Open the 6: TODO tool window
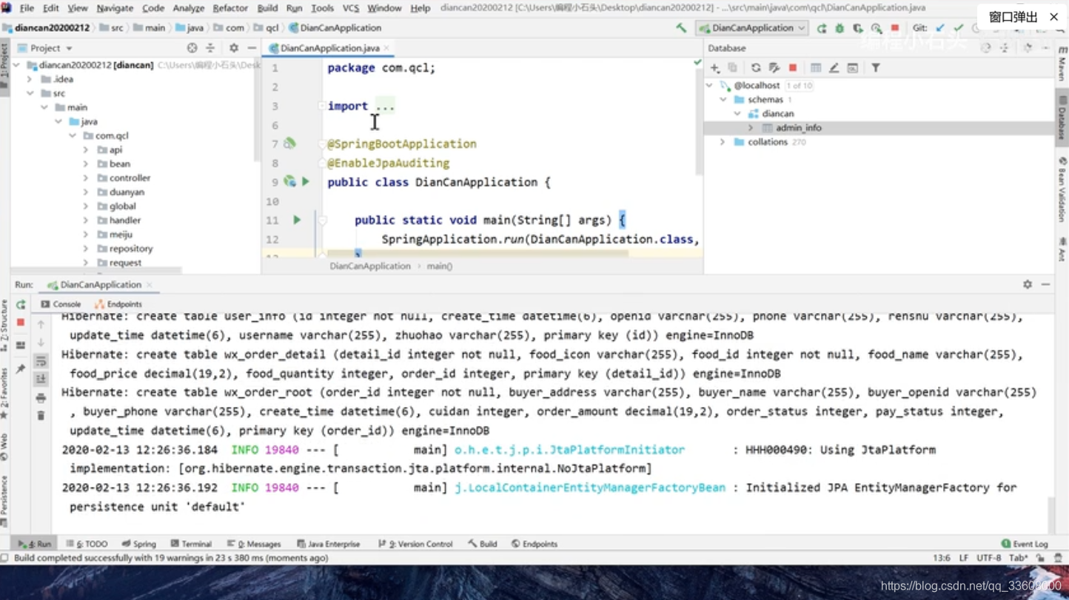Screen dimensions: 1069x600 [87, 544]
